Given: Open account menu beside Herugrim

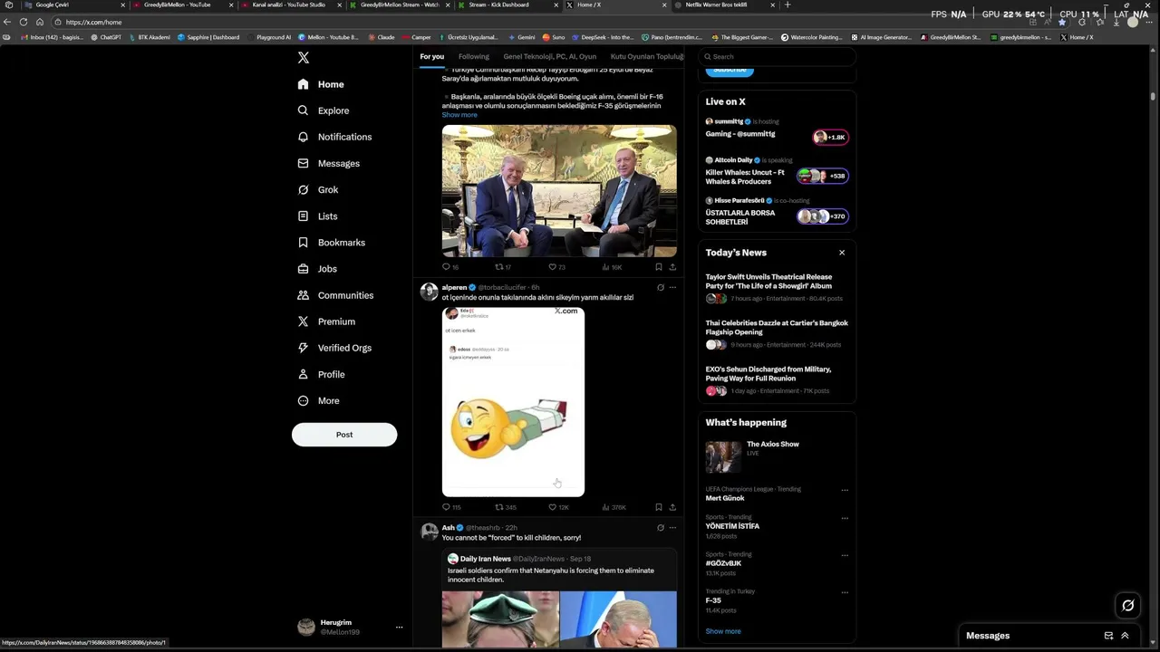Looking at the screenshot, I should 399,627.
